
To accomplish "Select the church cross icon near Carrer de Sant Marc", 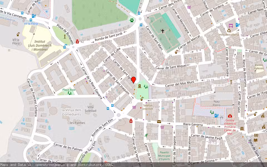I will [162, 31].
